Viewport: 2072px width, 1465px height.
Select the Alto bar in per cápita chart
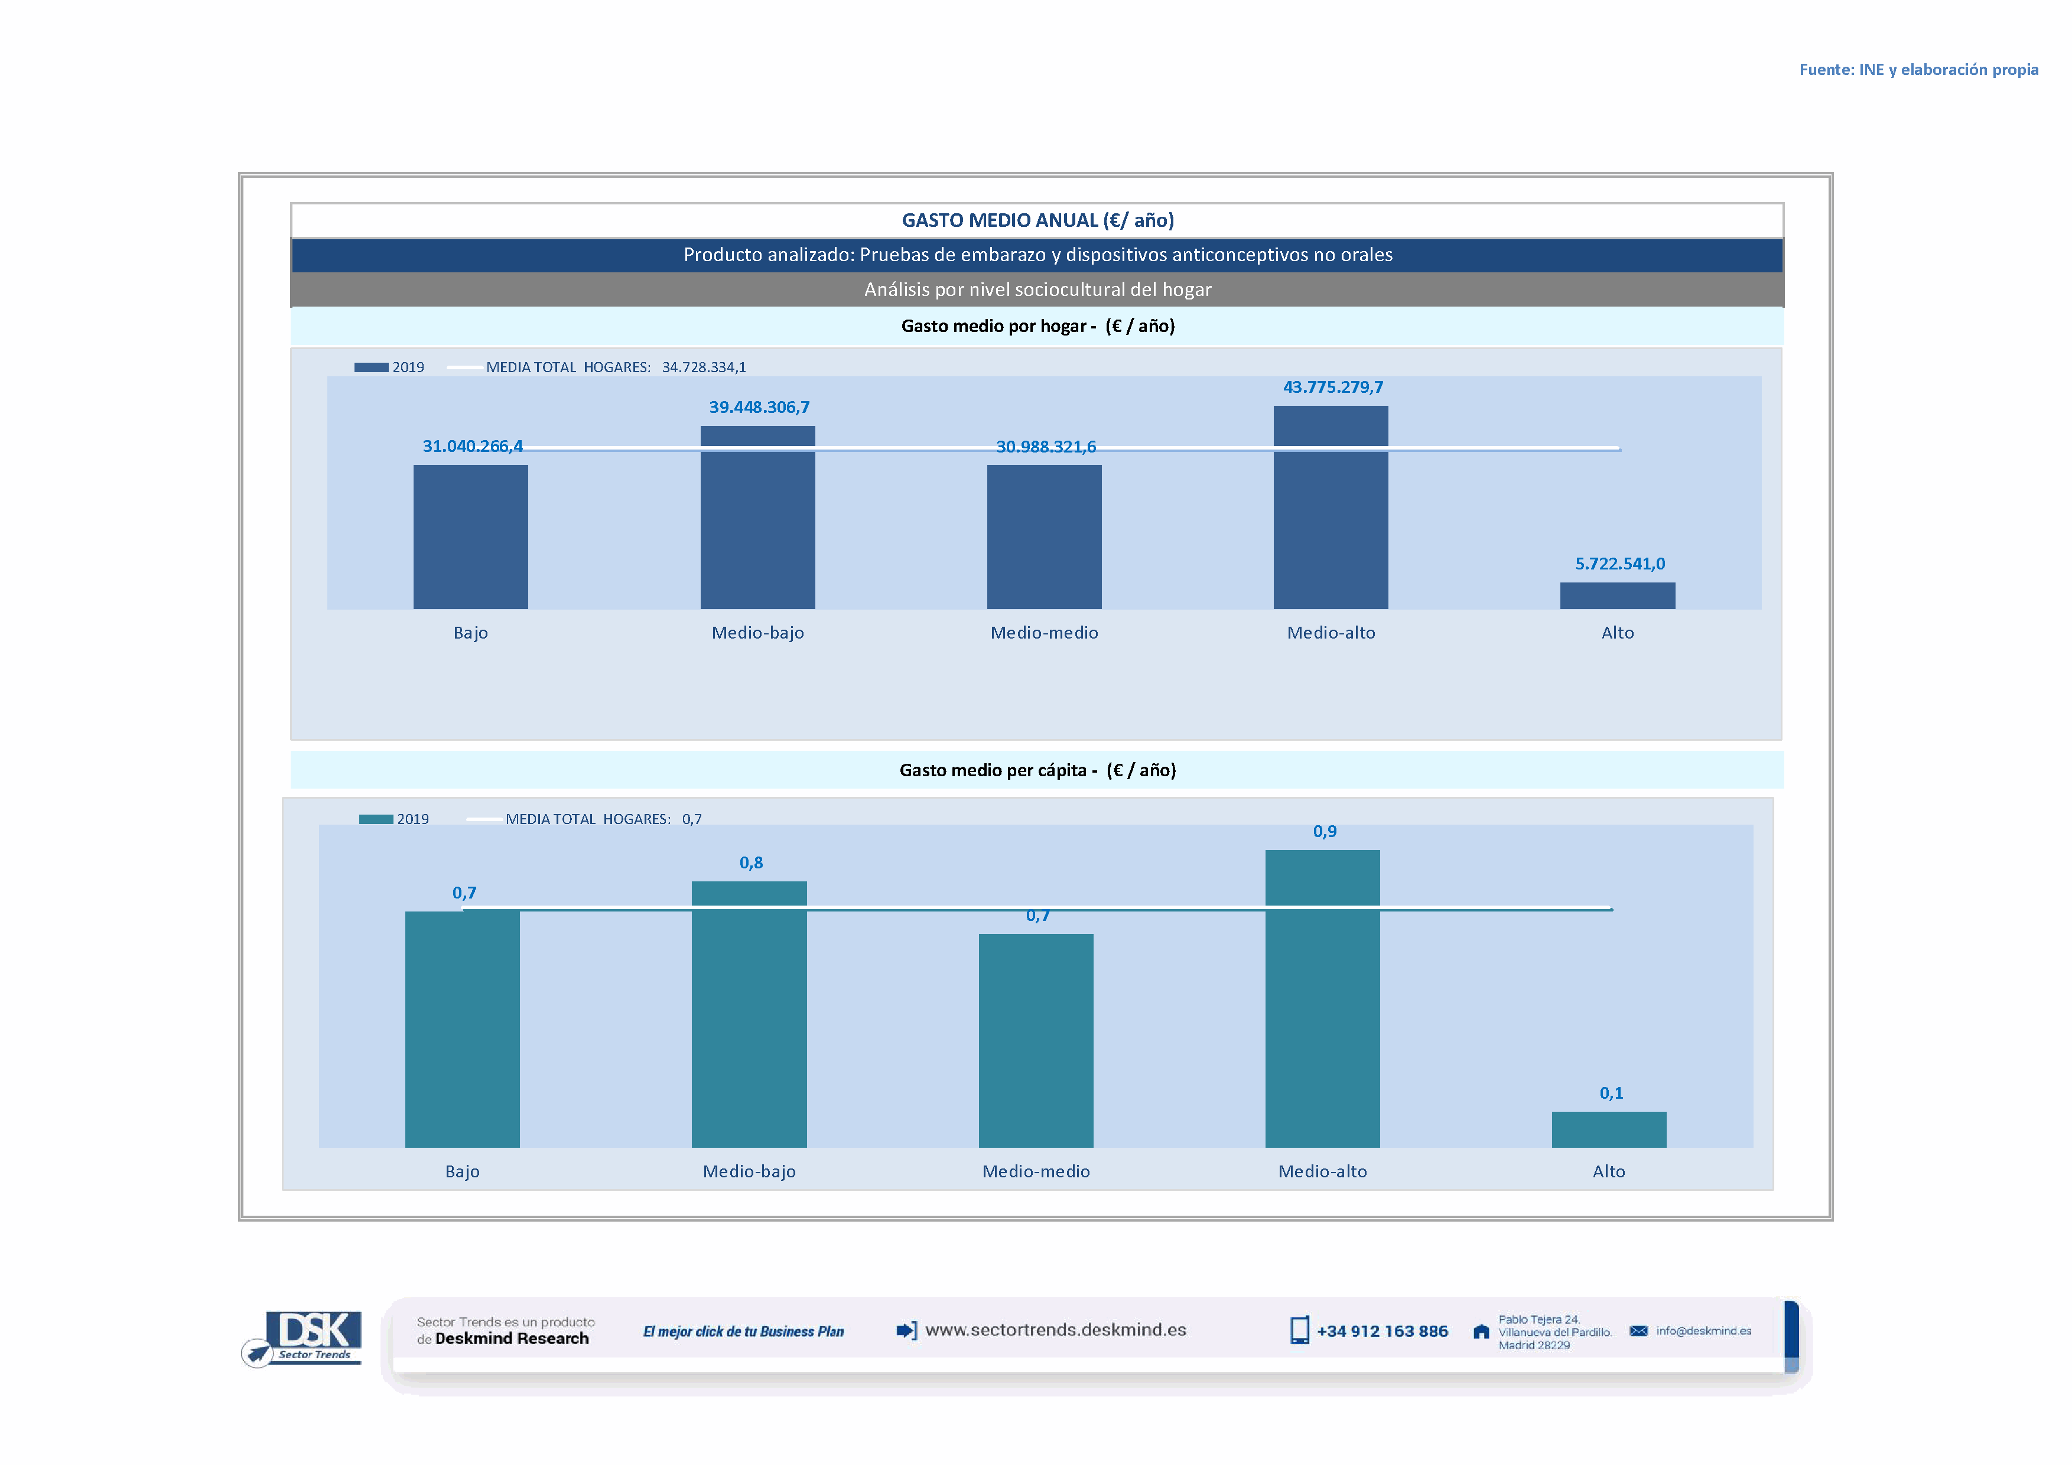click(x=1608, y=1129)
